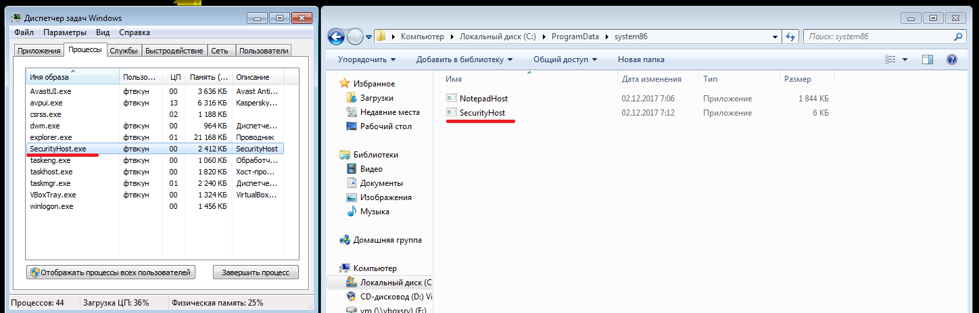Open the Параметры menu in Task Manager

point(65,32)
